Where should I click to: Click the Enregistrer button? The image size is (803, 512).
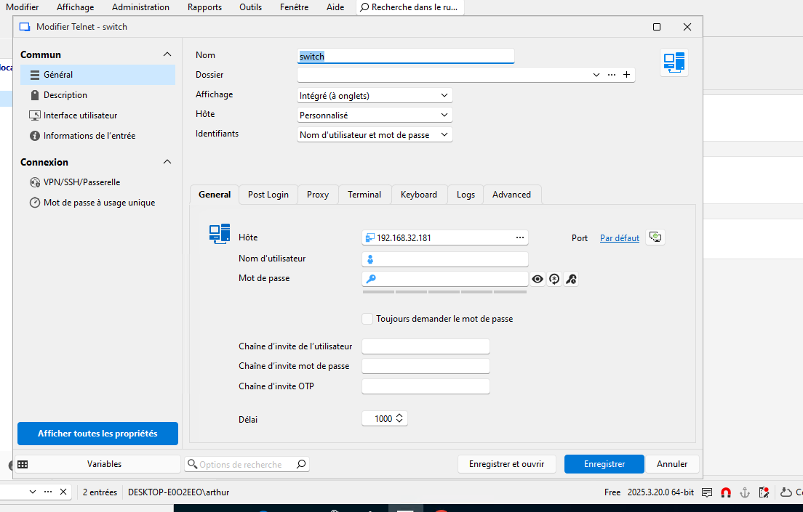604,464
